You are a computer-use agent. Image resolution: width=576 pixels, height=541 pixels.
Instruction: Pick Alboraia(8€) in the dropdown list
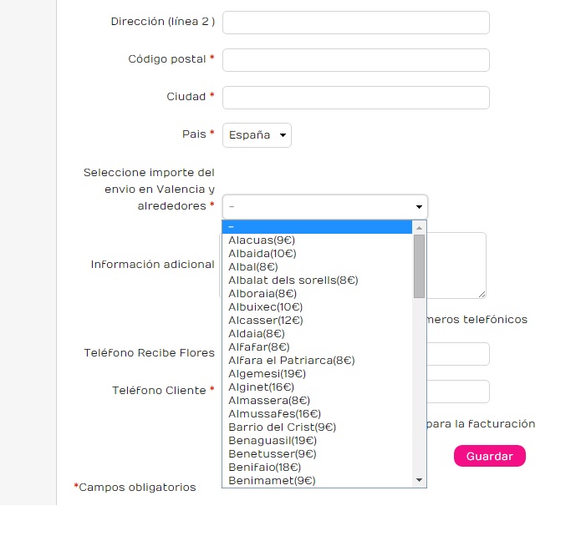(x=263, y=294)
